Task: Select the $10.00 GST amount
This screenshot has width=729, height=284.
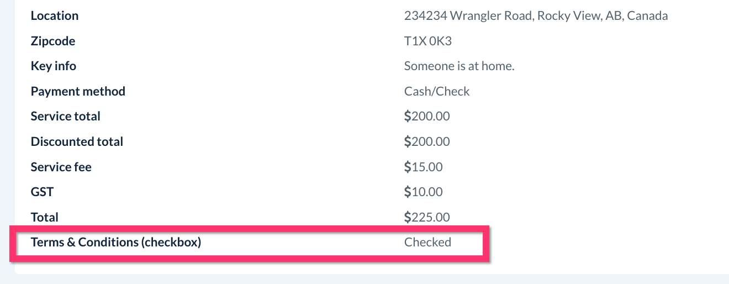Action: coord(424,192)
